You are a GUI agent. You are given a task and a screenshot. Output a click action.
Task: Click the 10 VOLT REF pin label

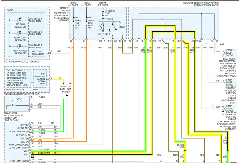23,128
